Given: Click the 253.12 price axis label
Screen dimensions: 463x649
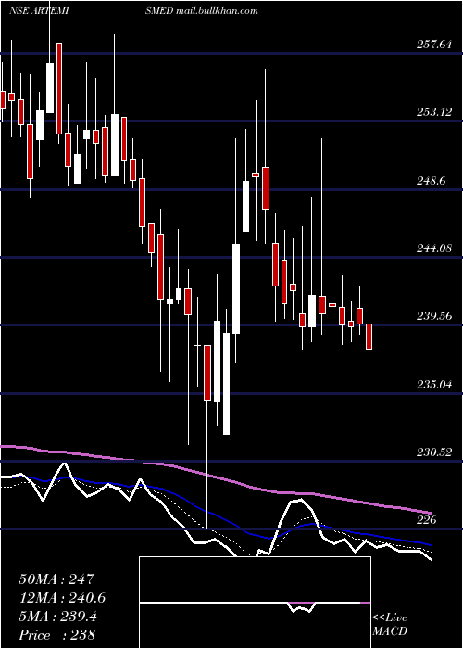Looking at the screenshot, I should tap(434, 112).
